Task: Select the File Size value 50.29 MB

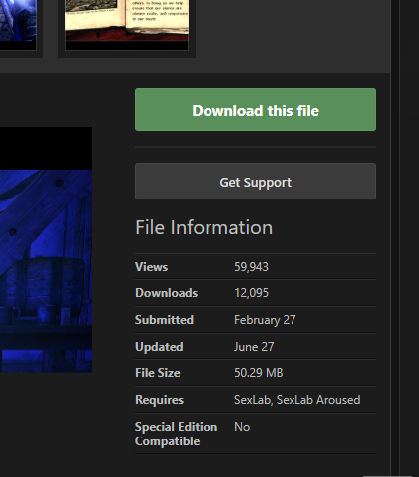Action: pos(259,373)
